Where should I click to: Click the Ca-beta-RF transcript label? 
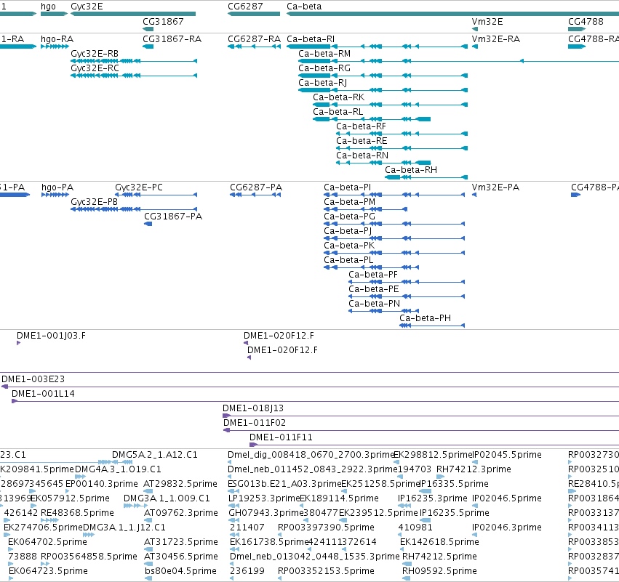(x=362, y=126)
